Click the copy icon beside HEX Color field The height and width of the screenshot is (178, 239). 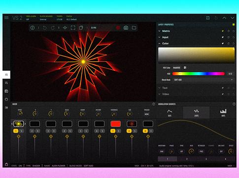(x=185, y=68)
